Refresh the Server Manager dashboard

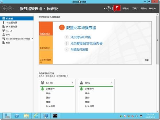pyautogui.click(x=108, y=8)
